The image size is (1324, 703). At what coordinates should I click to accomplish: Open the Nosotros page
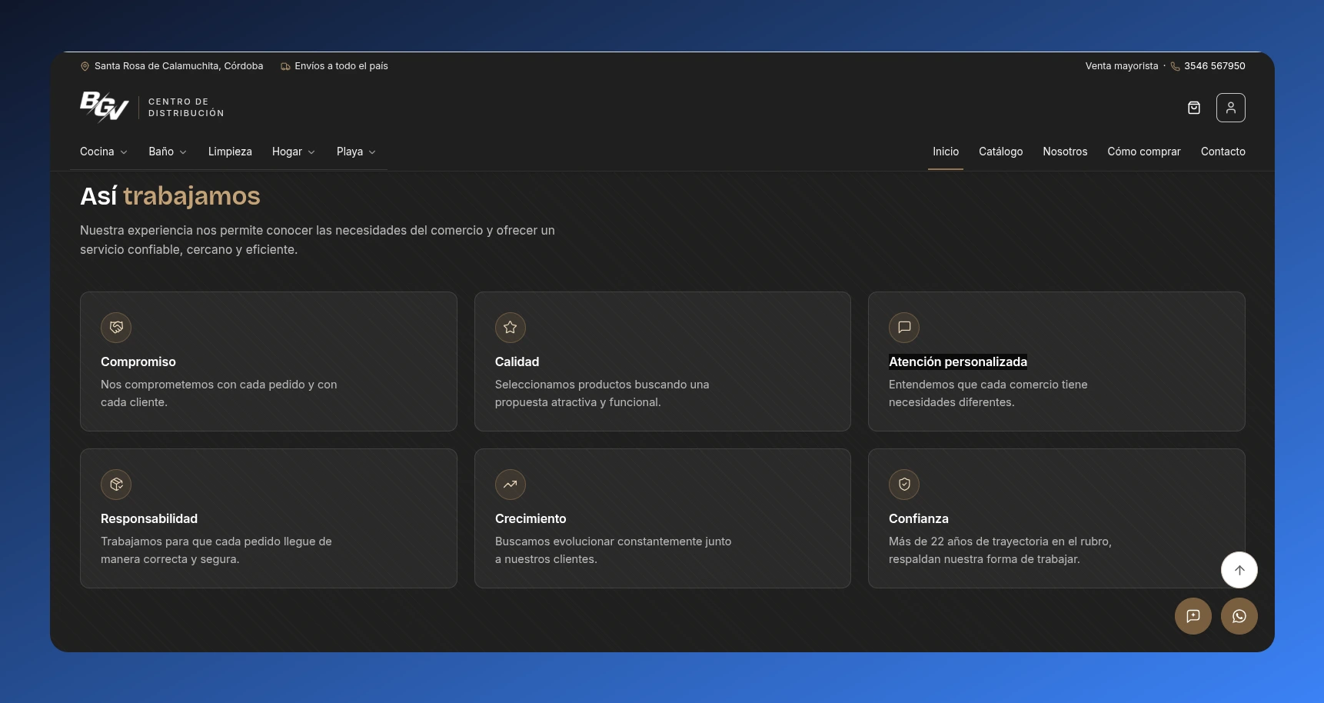[1065, 152]
